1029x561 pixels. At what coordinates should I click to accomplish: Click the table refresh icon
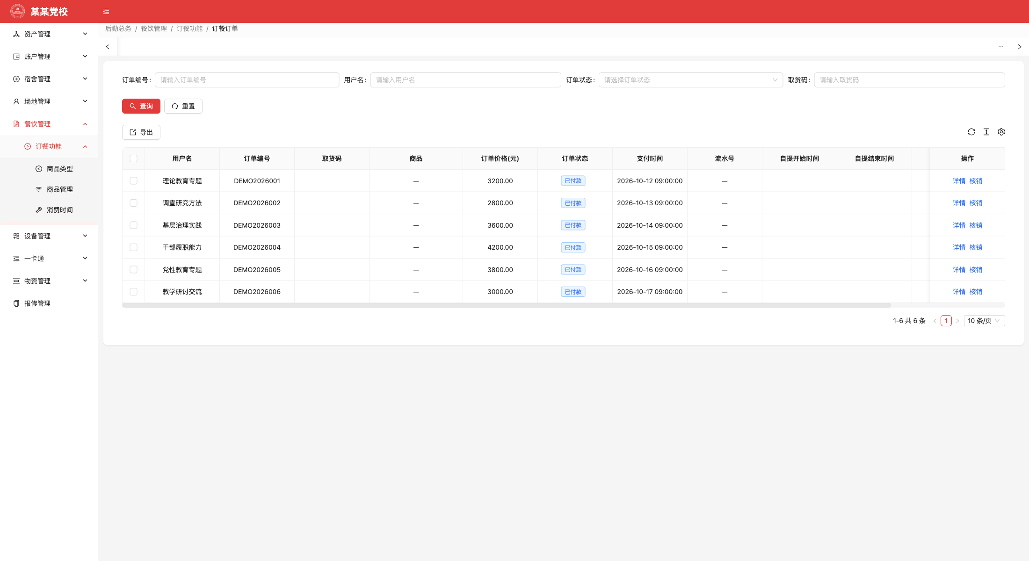pos(971,132)
